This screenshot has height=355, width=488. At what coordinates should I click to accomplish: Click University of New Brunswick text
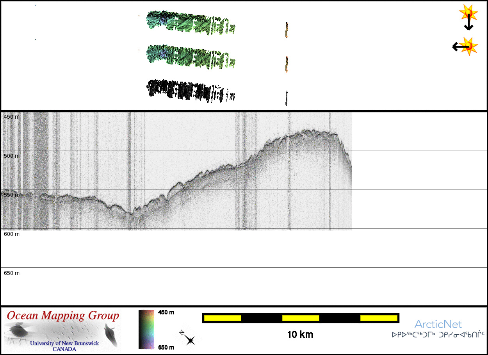point(64,344)
